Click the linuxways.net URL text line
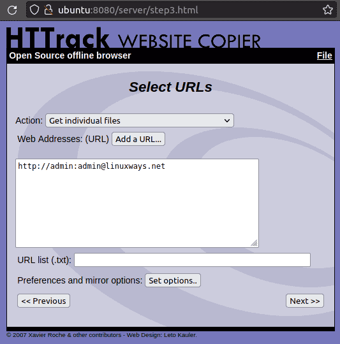The height and width of the screenshot is (344, 340). [91, 166]
